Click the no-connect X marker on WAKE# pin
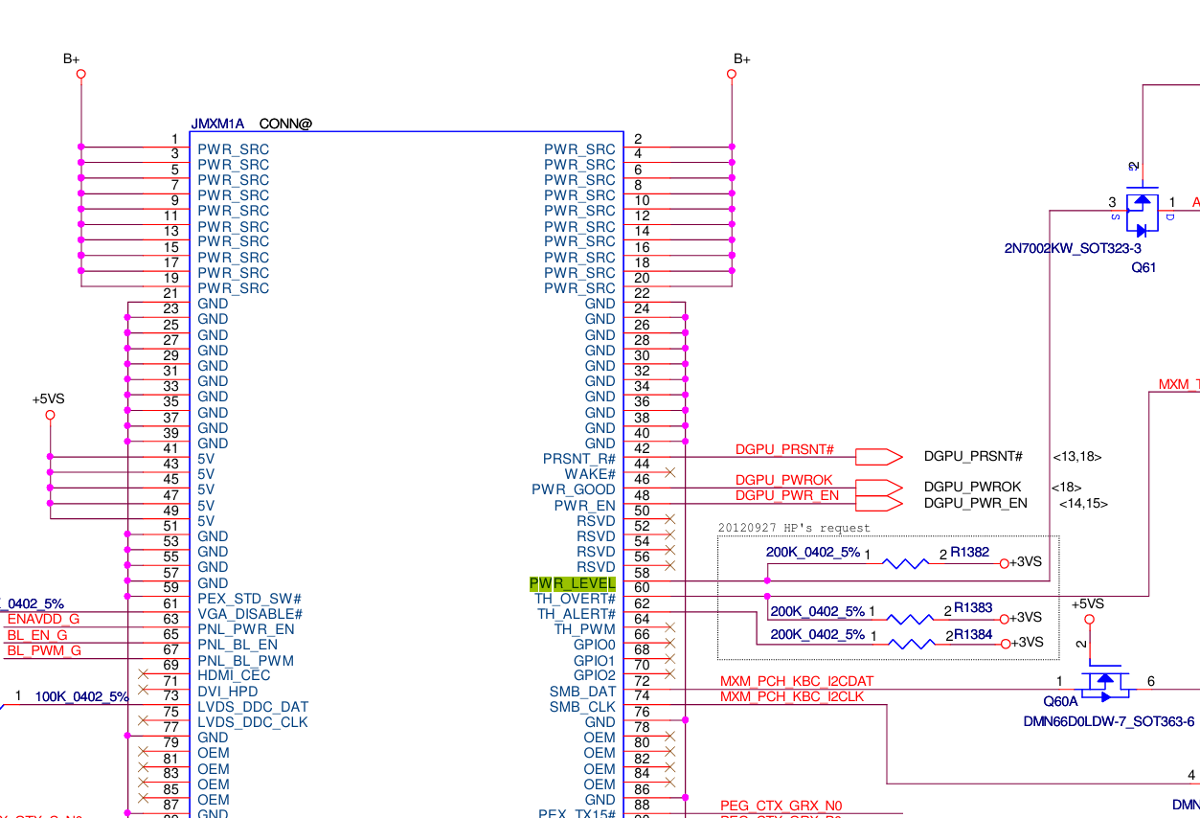 tap(669, 472)
